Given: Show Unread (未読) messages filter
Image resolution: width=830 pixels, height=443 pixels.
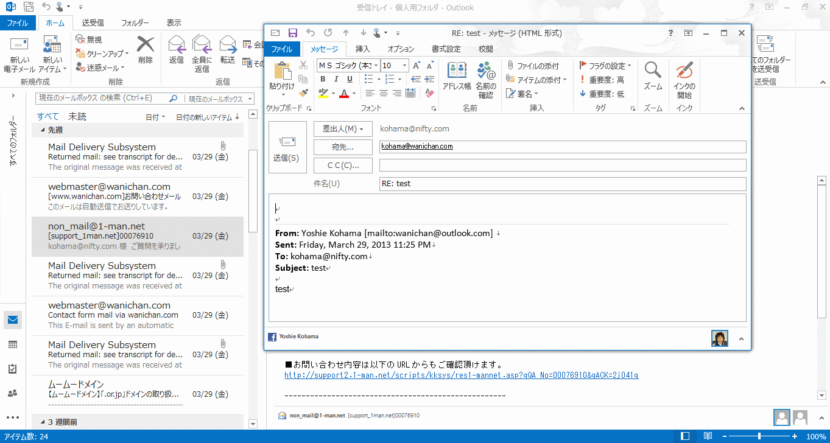Looking at the screenshot, I should (77, 116).
